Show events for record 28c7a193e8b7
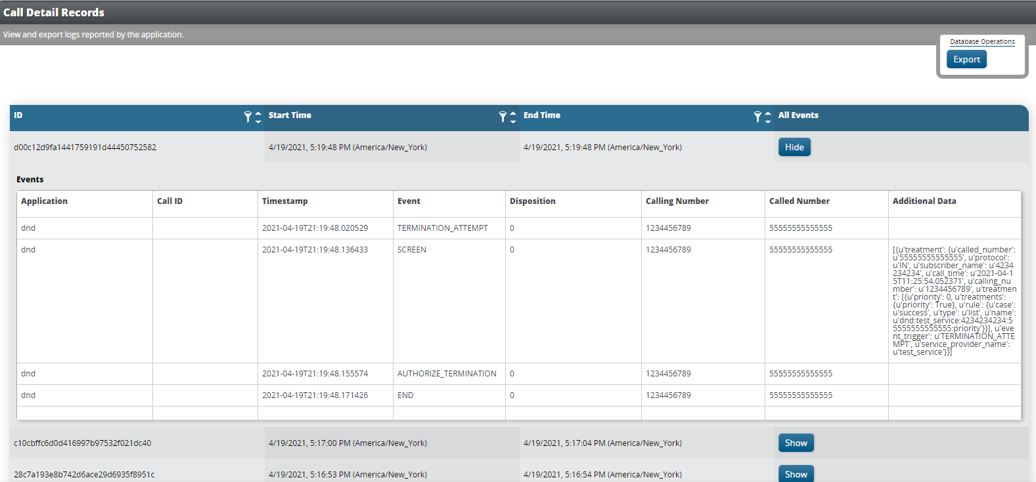Image resolution: width=1036 pixels, height=482 pixels. tap(796, 474)
